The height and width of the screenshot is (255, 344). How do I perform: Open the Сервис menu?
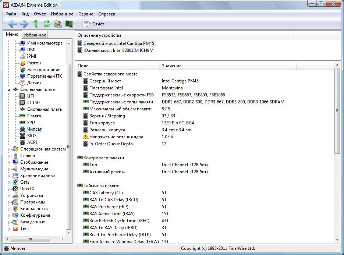tap(86, 14)
